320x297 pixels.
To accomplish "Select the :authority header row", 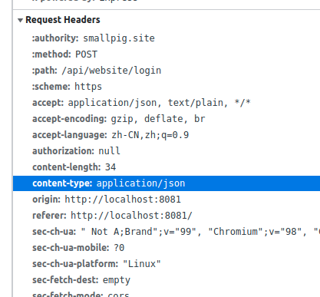I will pos(167,38).
